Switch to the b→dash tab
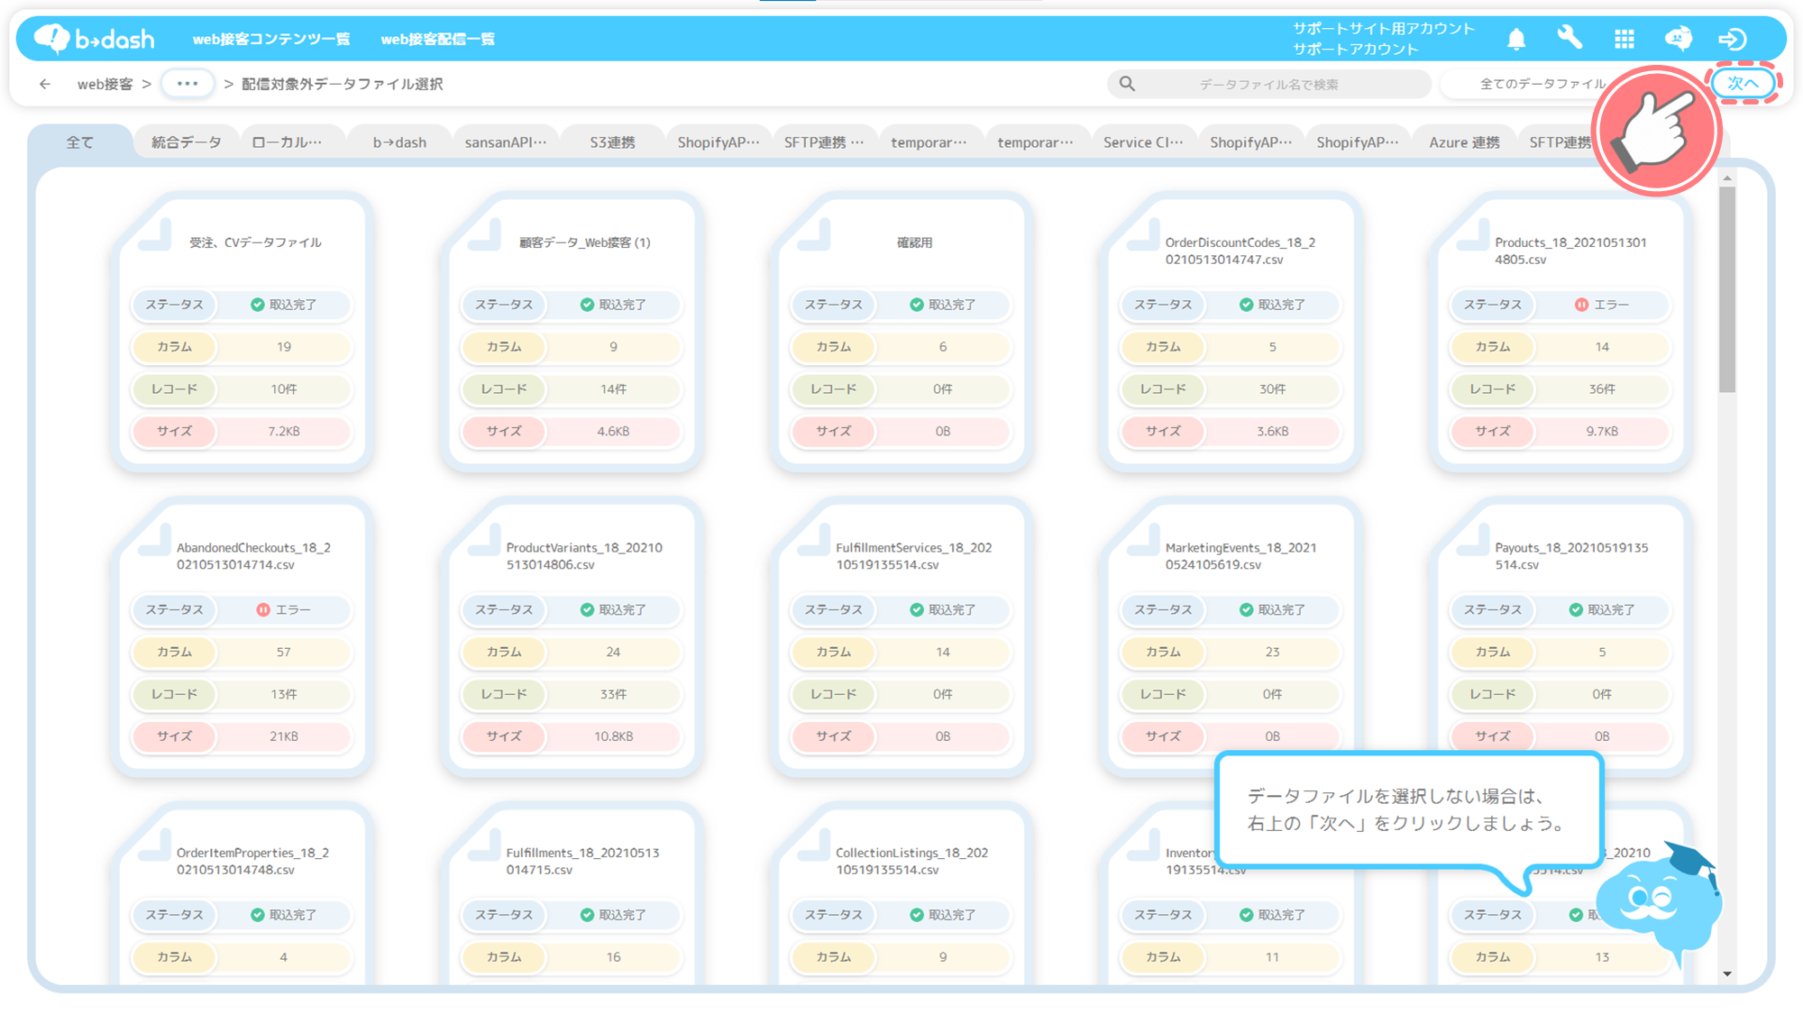 coord(399,142)
